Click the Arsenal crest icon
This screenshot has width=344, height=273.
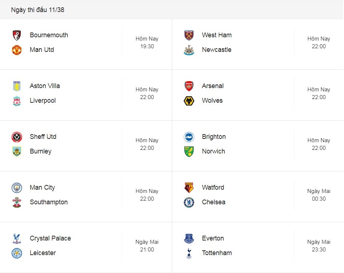(x=189, y=86)
